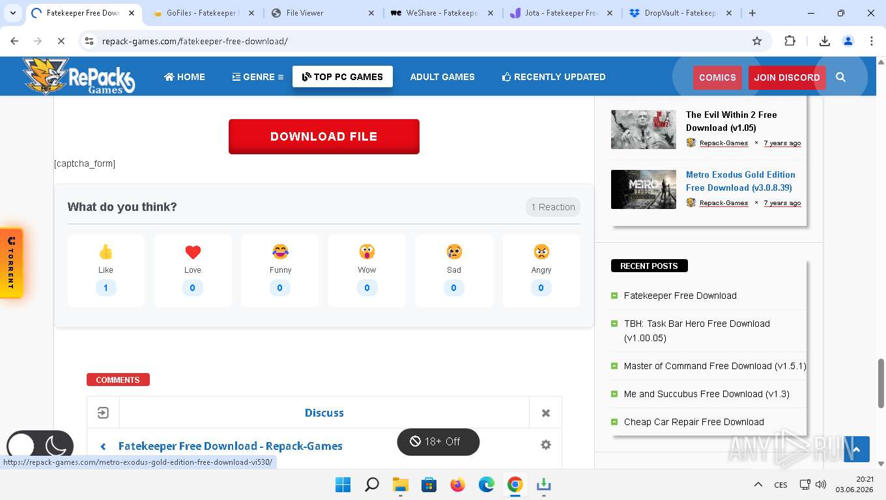Viewport: 886px width, 500px height.
Task: Click the site information icon in address bar
Action: point(89,41)
